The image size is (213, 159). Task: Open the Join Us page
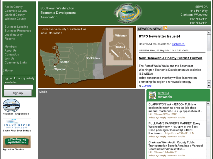[9, 58]
